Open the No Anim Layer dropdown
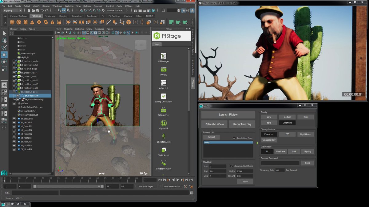This screenshot has width=369, height=207. tap(148, 186)
